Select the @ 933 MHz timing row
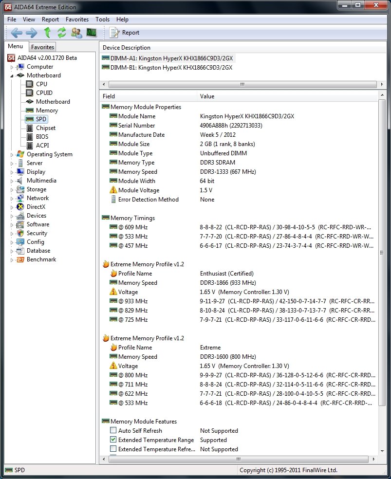Image resolution: width=391 pixels, height=479 pixels. 238,301
